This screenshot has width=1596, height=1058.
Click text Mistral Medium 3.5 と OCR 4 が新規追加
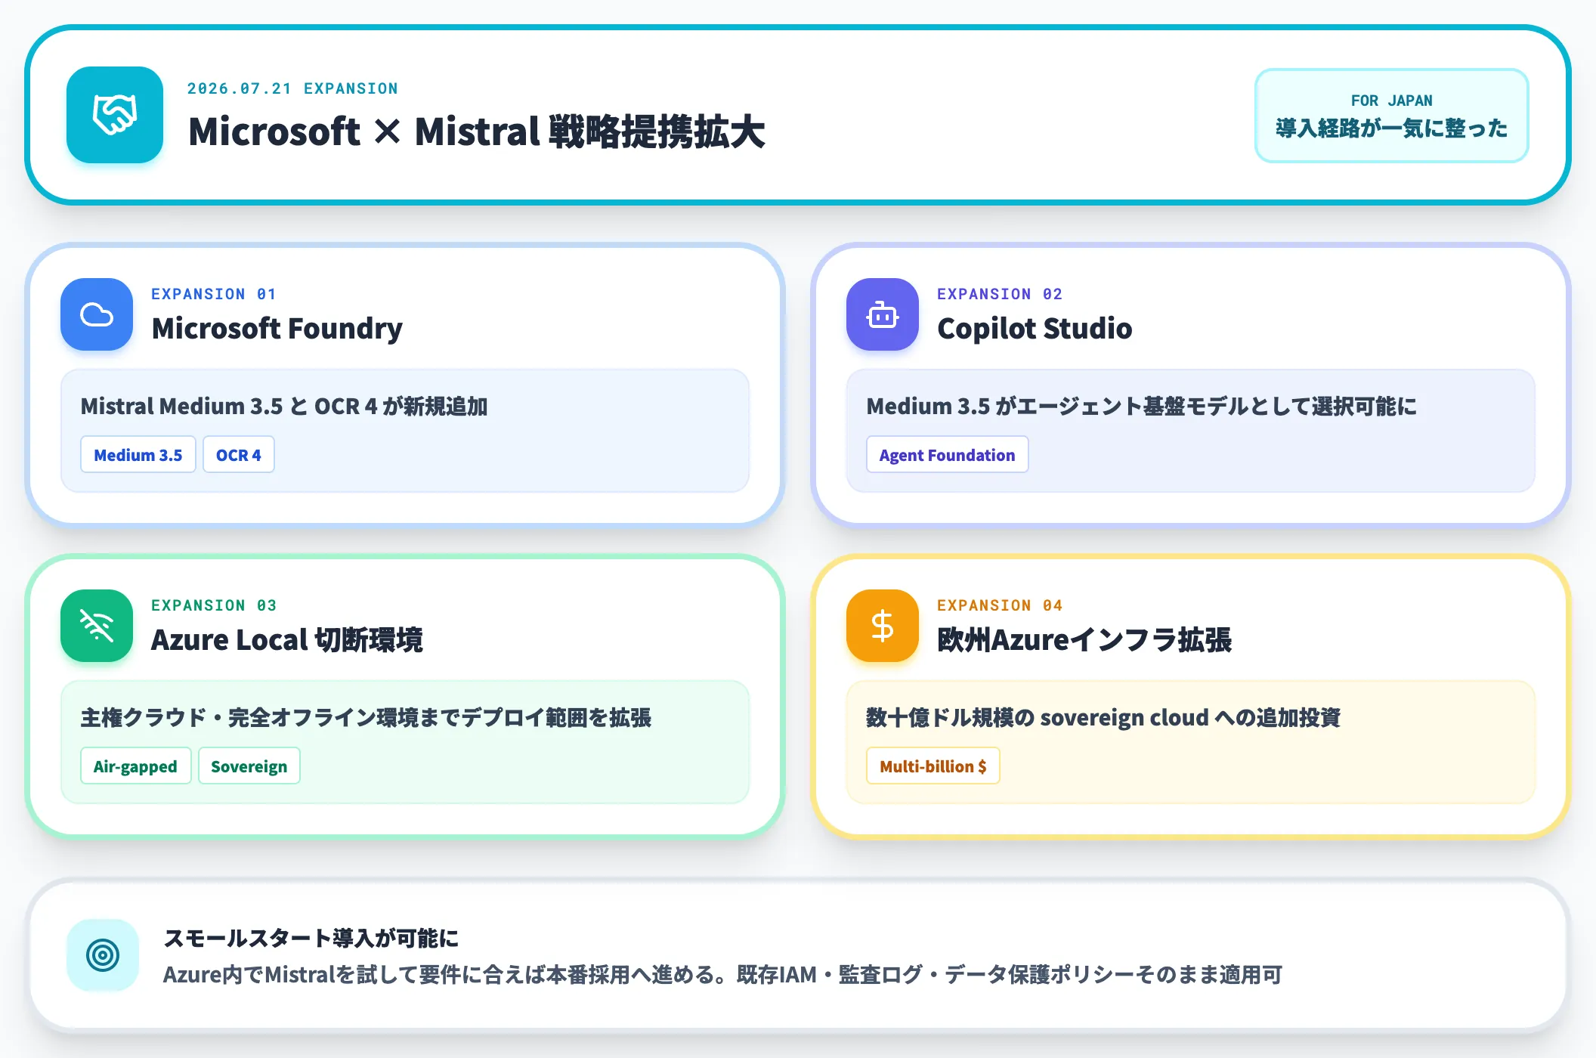[x=284, y=407]
